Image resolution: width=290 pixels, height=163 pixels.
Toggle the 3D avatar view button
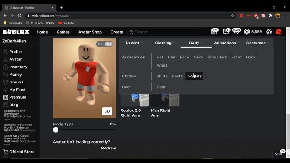click(107, 111)
